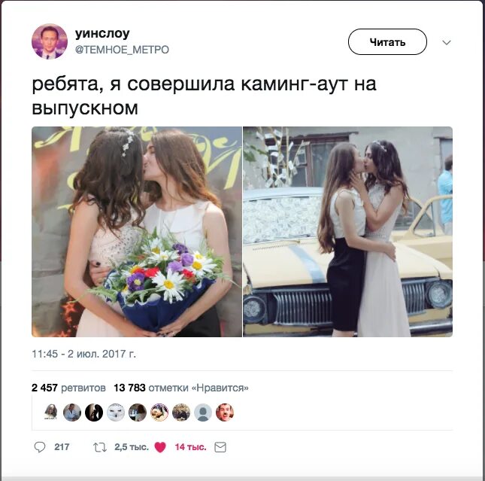Click the last liker avatar with red background

coord(225,413)
